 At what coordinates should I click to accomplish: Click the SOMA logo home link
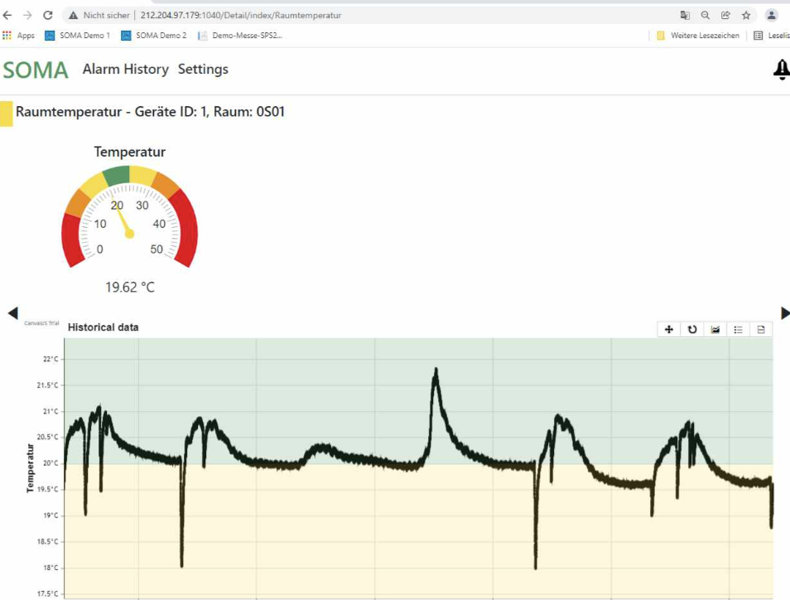36,70
